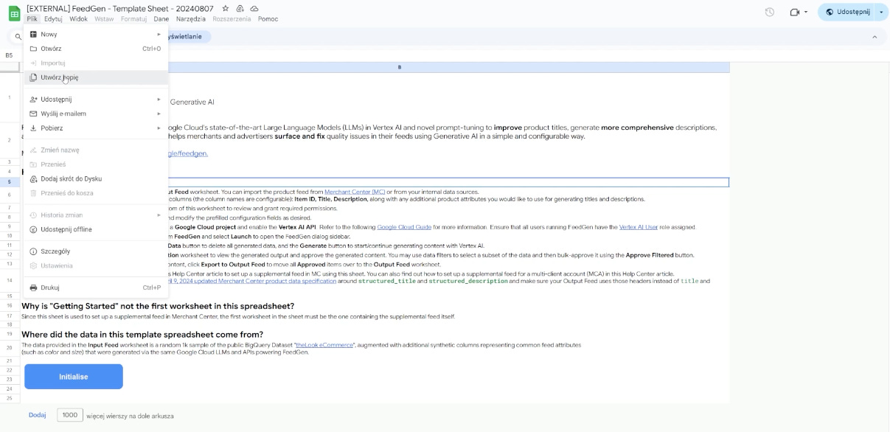Click the copy icon beside Utwórz kopię

[x=33, y=77]
